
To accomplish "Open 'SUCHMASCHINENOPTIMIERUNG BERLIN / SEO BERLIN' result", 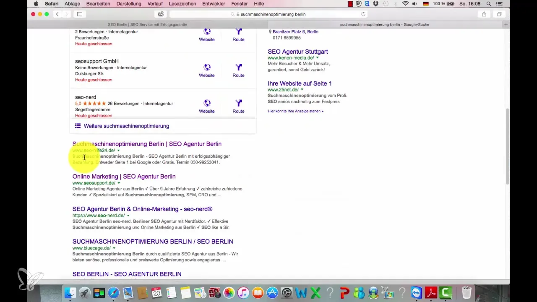I will coord(153,242).
